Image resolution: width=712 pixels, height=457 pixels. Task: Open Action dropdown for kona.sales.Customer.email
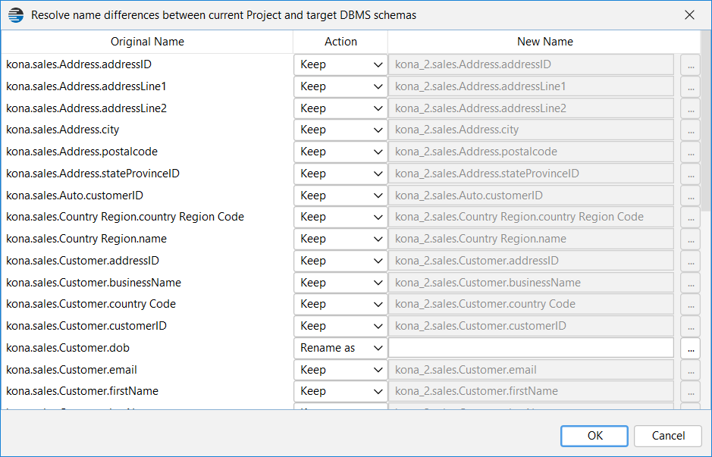340,369
